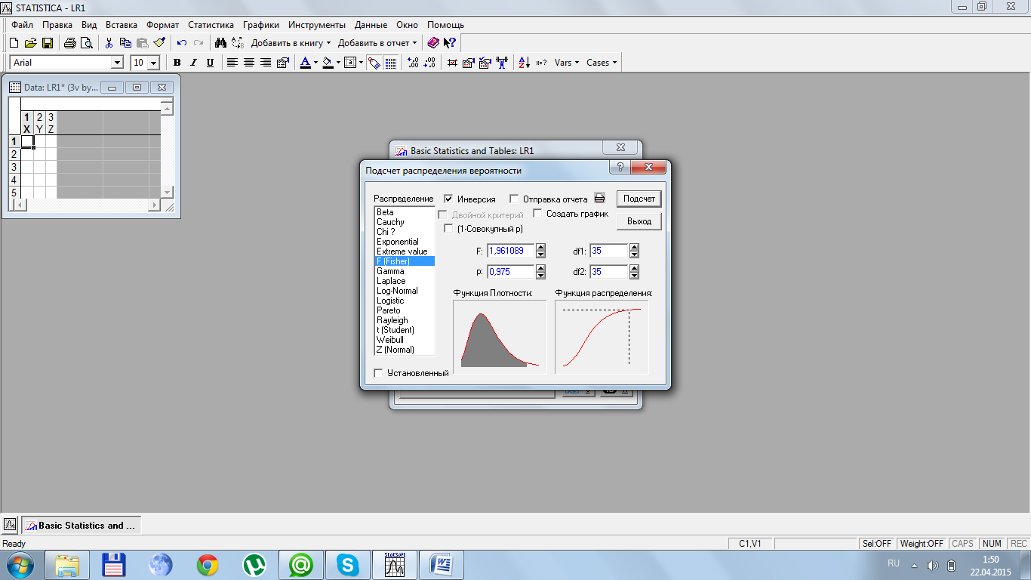Screen dimensions: 1031x580
Task: Apply fill color bucket swatch
Action: tap(328, 63)
